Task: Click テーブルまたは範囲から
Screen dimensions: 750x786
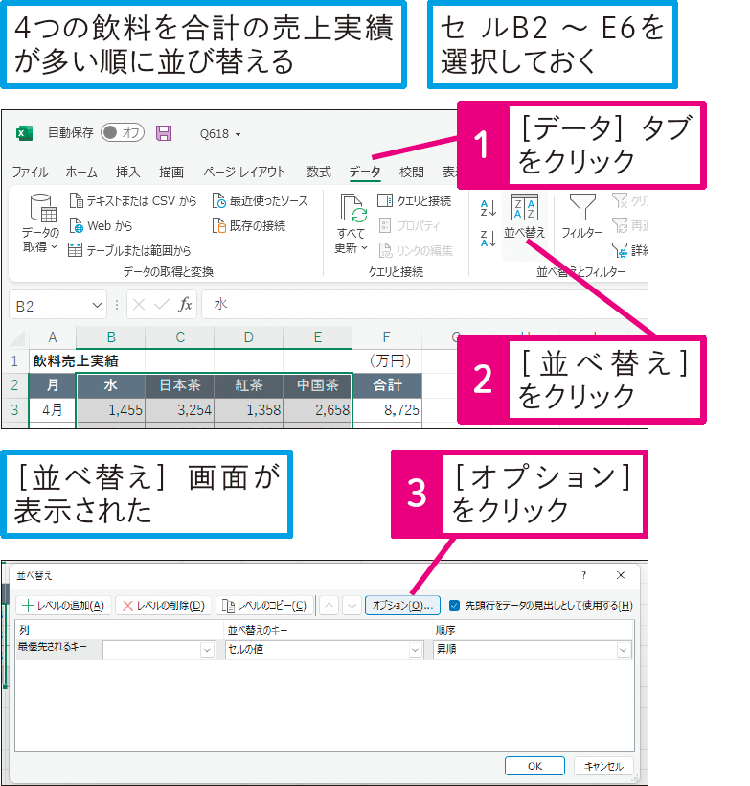Action: click(x=129, y=250)
